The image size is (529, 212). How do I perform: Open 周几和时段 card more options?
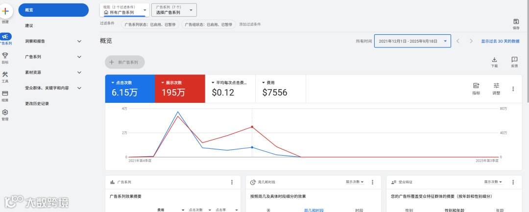point(372,182)
